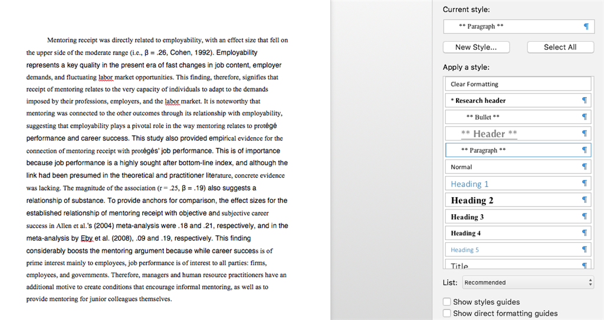The height and width of the screenshot is (320, 604).
Task: Click pilcrow icon beside Title style
Action: click(585, 265)
